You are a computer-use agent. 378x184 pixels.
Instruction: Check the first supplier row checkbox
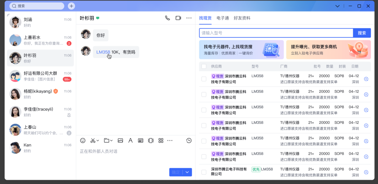click(x=204, y=79)
